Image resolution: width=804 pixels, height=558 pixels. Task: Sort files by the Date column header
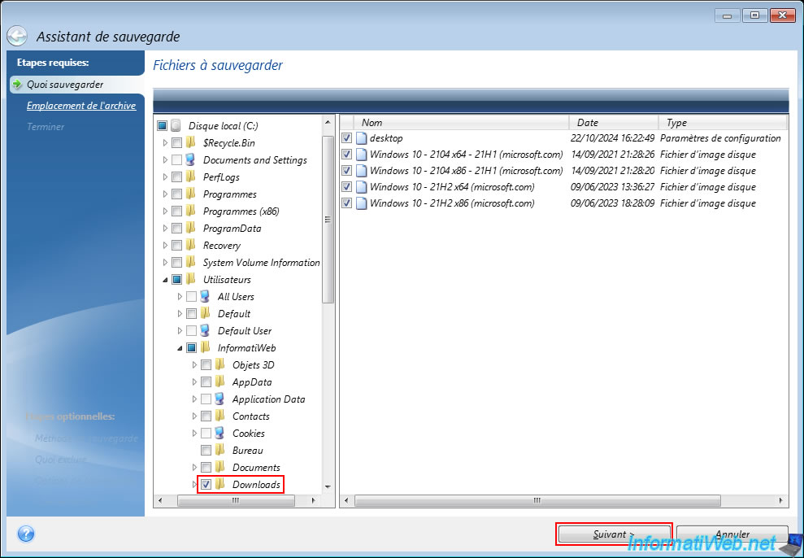613,123
